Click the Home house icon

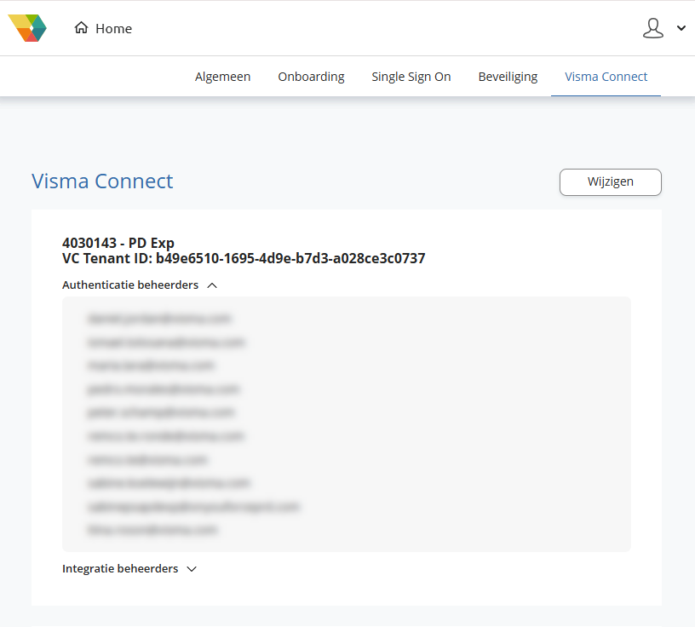[81, 28]
